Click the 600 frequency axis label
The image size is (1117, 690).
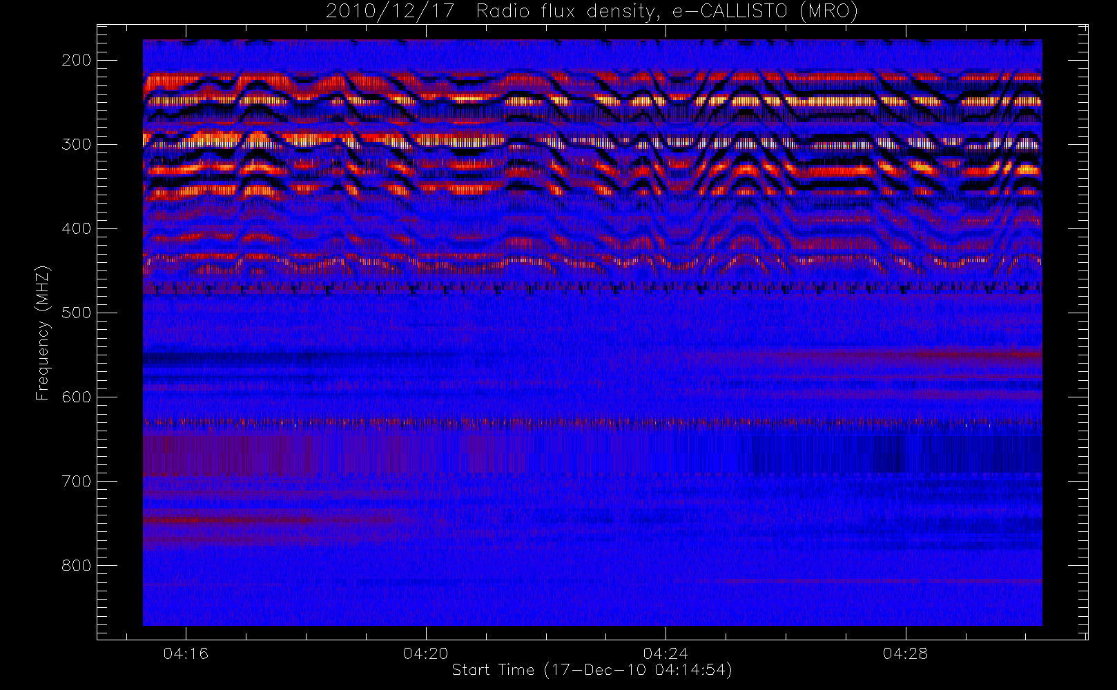(x=76, y=397)
